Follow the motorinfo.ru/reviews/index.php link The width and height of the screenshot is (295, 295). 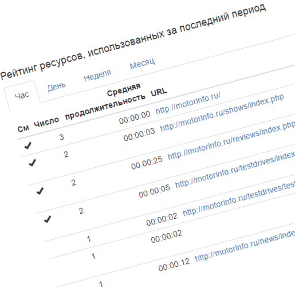tap(231, 140)
